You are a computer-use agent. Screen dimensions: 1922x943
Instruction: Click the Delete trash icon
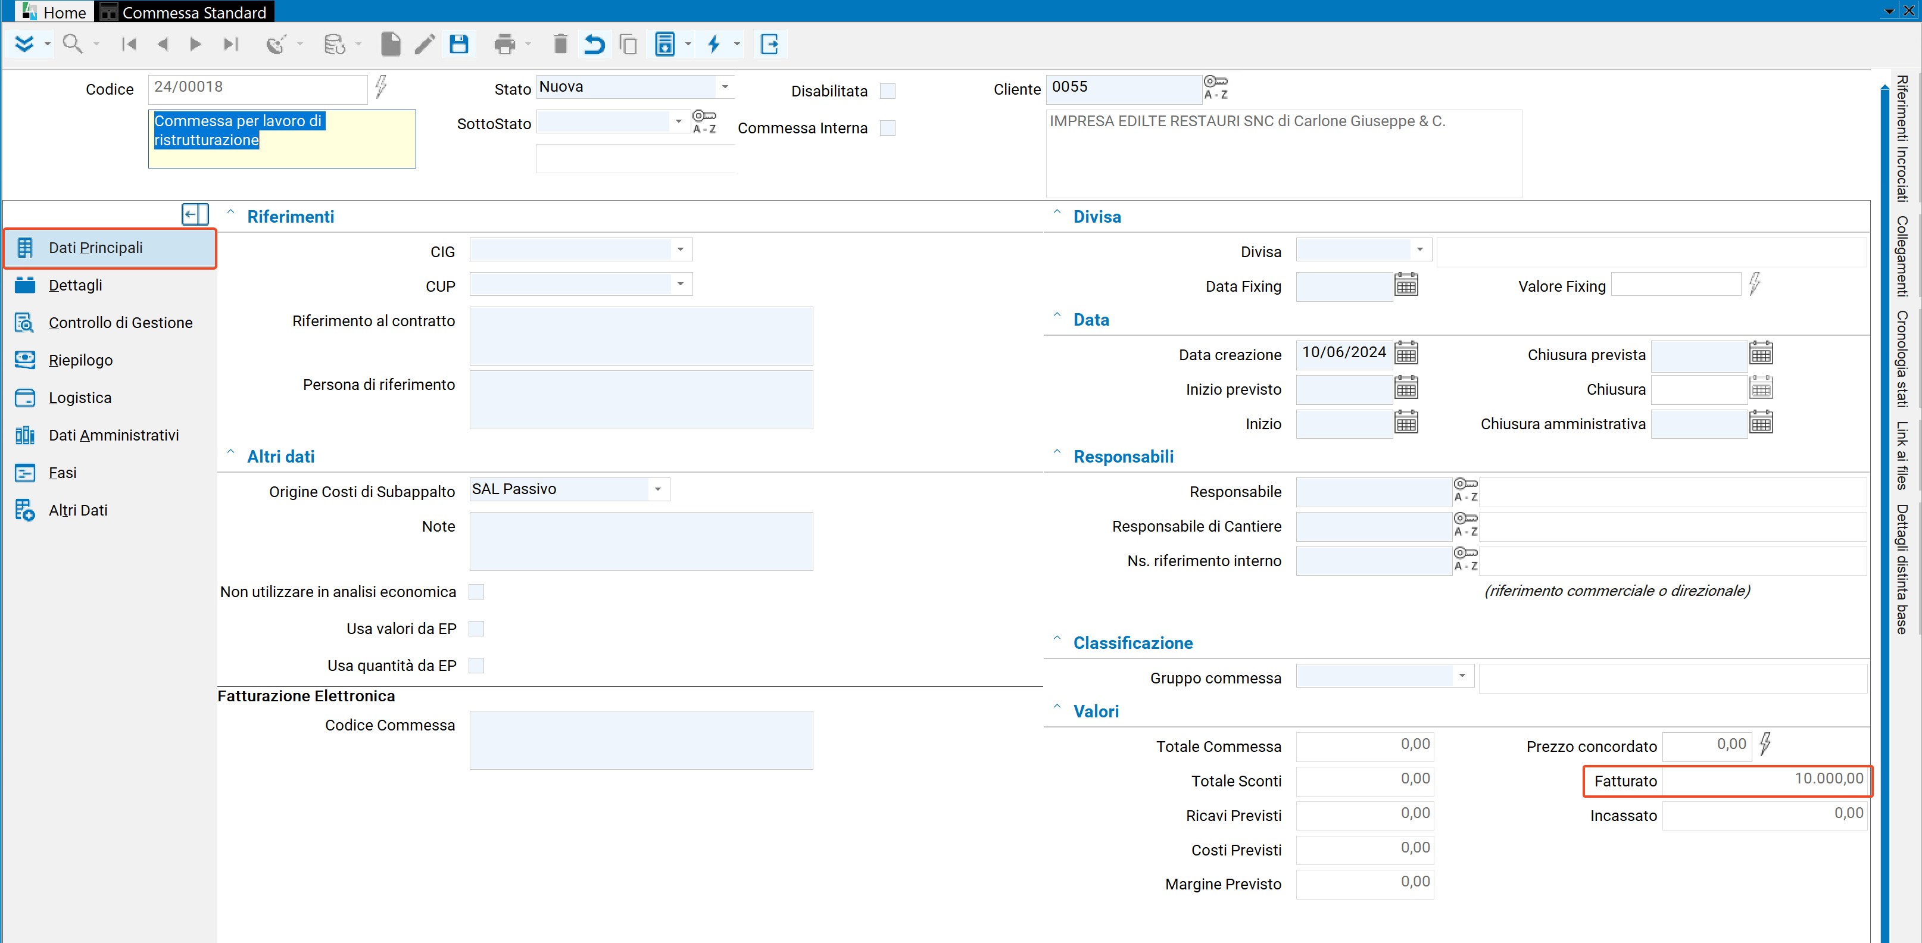pyautogui.click(x=561, y=45)
